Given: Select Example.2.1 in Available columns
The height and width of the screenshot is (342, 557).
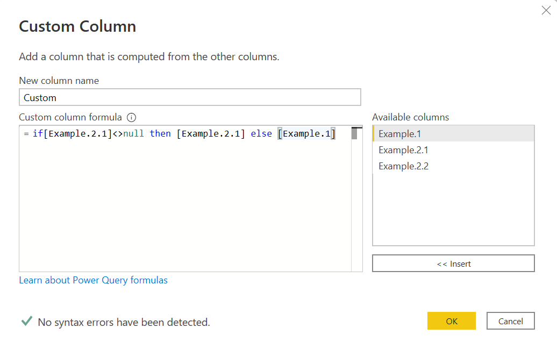Looking at the screenshot, I should point(453,150).
